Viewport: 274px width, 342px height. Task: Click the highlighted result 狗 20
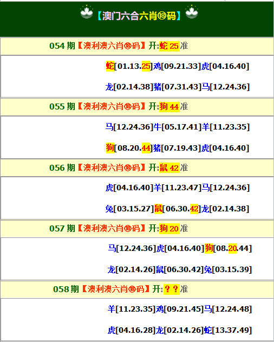point(169,229)
